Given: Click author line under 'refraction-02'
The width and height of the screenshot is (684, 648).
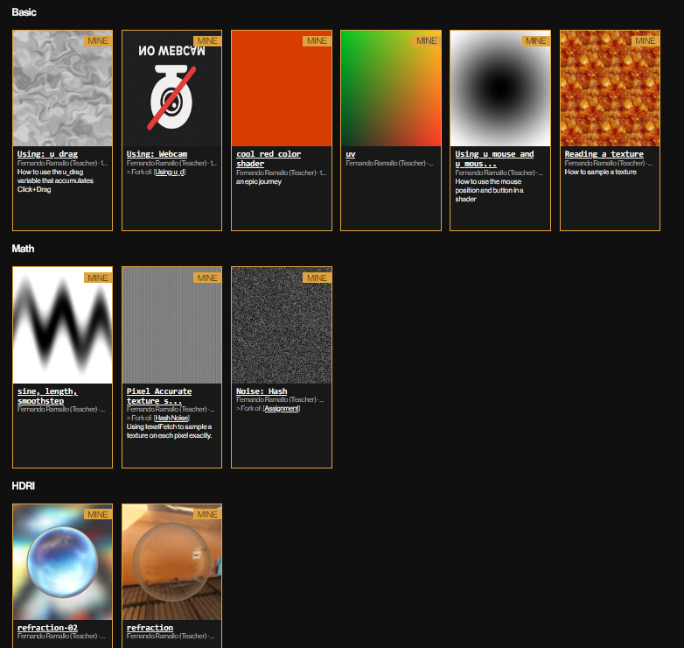Looking at the screenshot, I should [x=61, y=637].
